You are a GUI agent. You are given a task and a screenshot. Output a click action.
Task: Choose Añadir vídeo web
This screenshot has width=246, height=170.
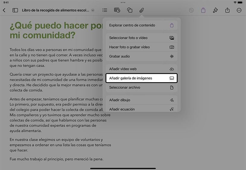click(x=141, y=69)
